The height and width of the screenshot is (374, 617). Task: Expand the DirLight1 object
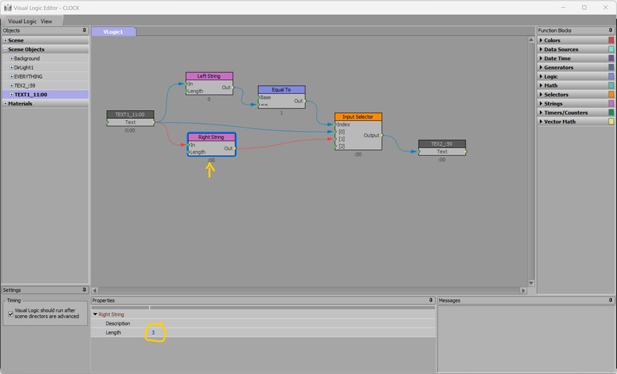click(11, 67)
